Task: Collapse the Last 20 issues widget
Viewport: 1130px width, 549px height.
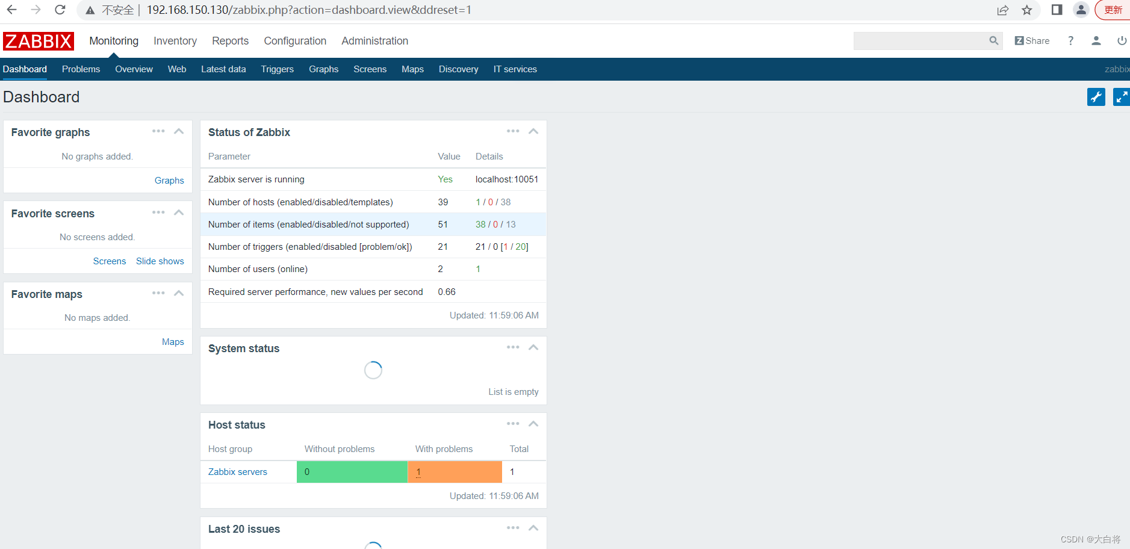Action: (533, 528)
